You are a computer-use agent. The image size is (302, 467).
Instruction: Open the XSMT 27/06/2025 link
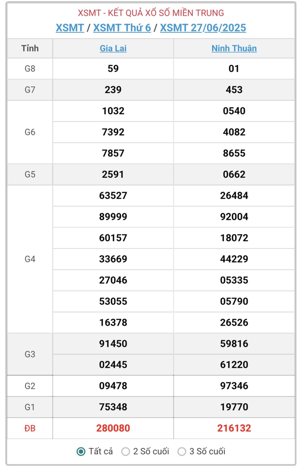pos(203,28)
